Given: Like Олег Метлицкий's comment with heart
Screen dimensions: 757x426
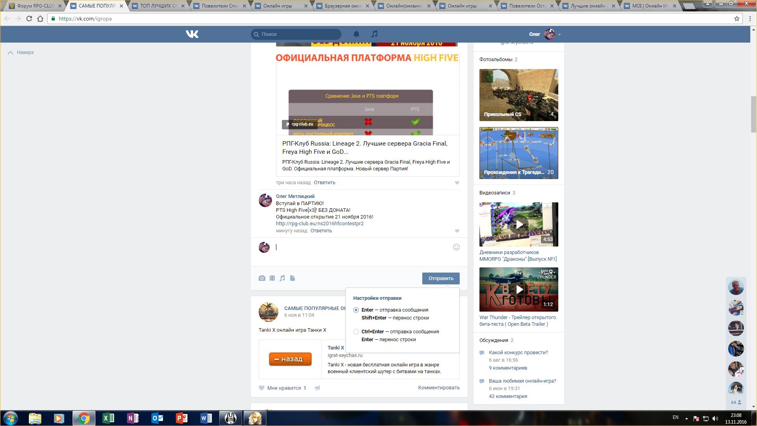Looking at the screenshot, I should click(x=457, y=231).
